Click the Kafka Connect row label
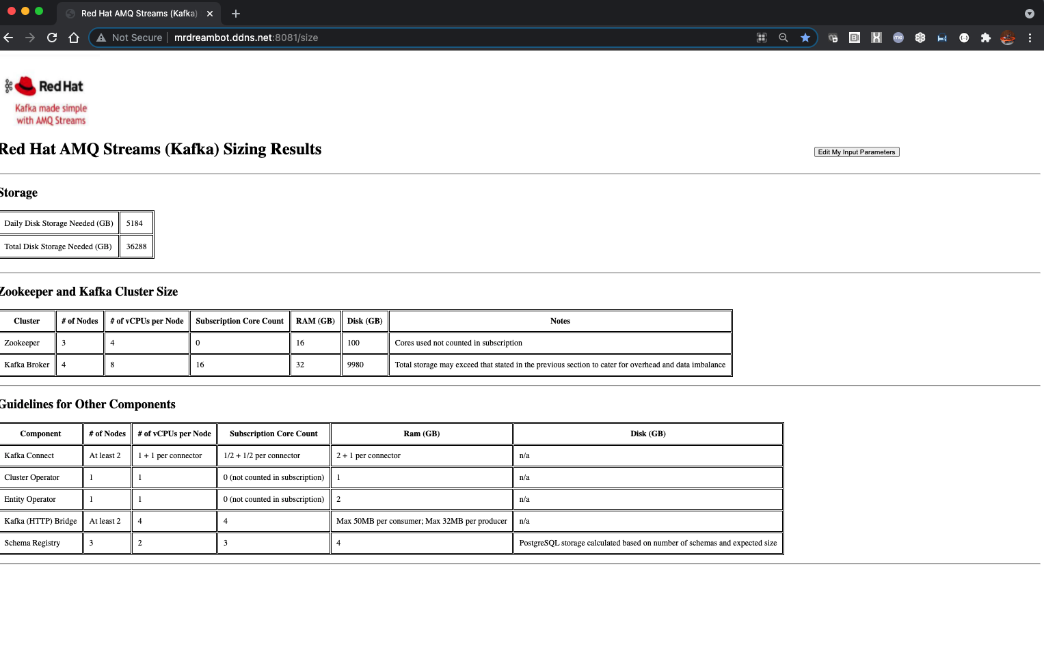1044x650 pixels. (x=29, y=455)
